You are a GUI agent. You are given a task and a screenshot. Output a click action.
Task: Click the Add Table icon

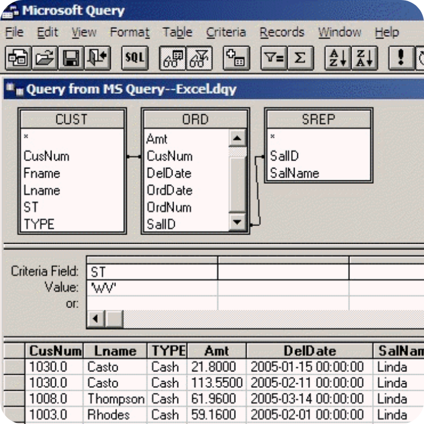click(x=236, y=58)
